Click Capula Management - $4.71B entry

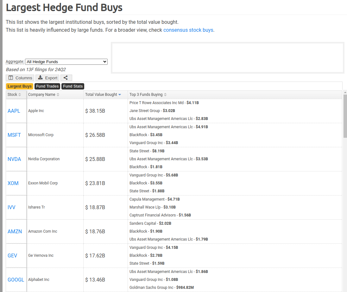[x=155, y=199]
